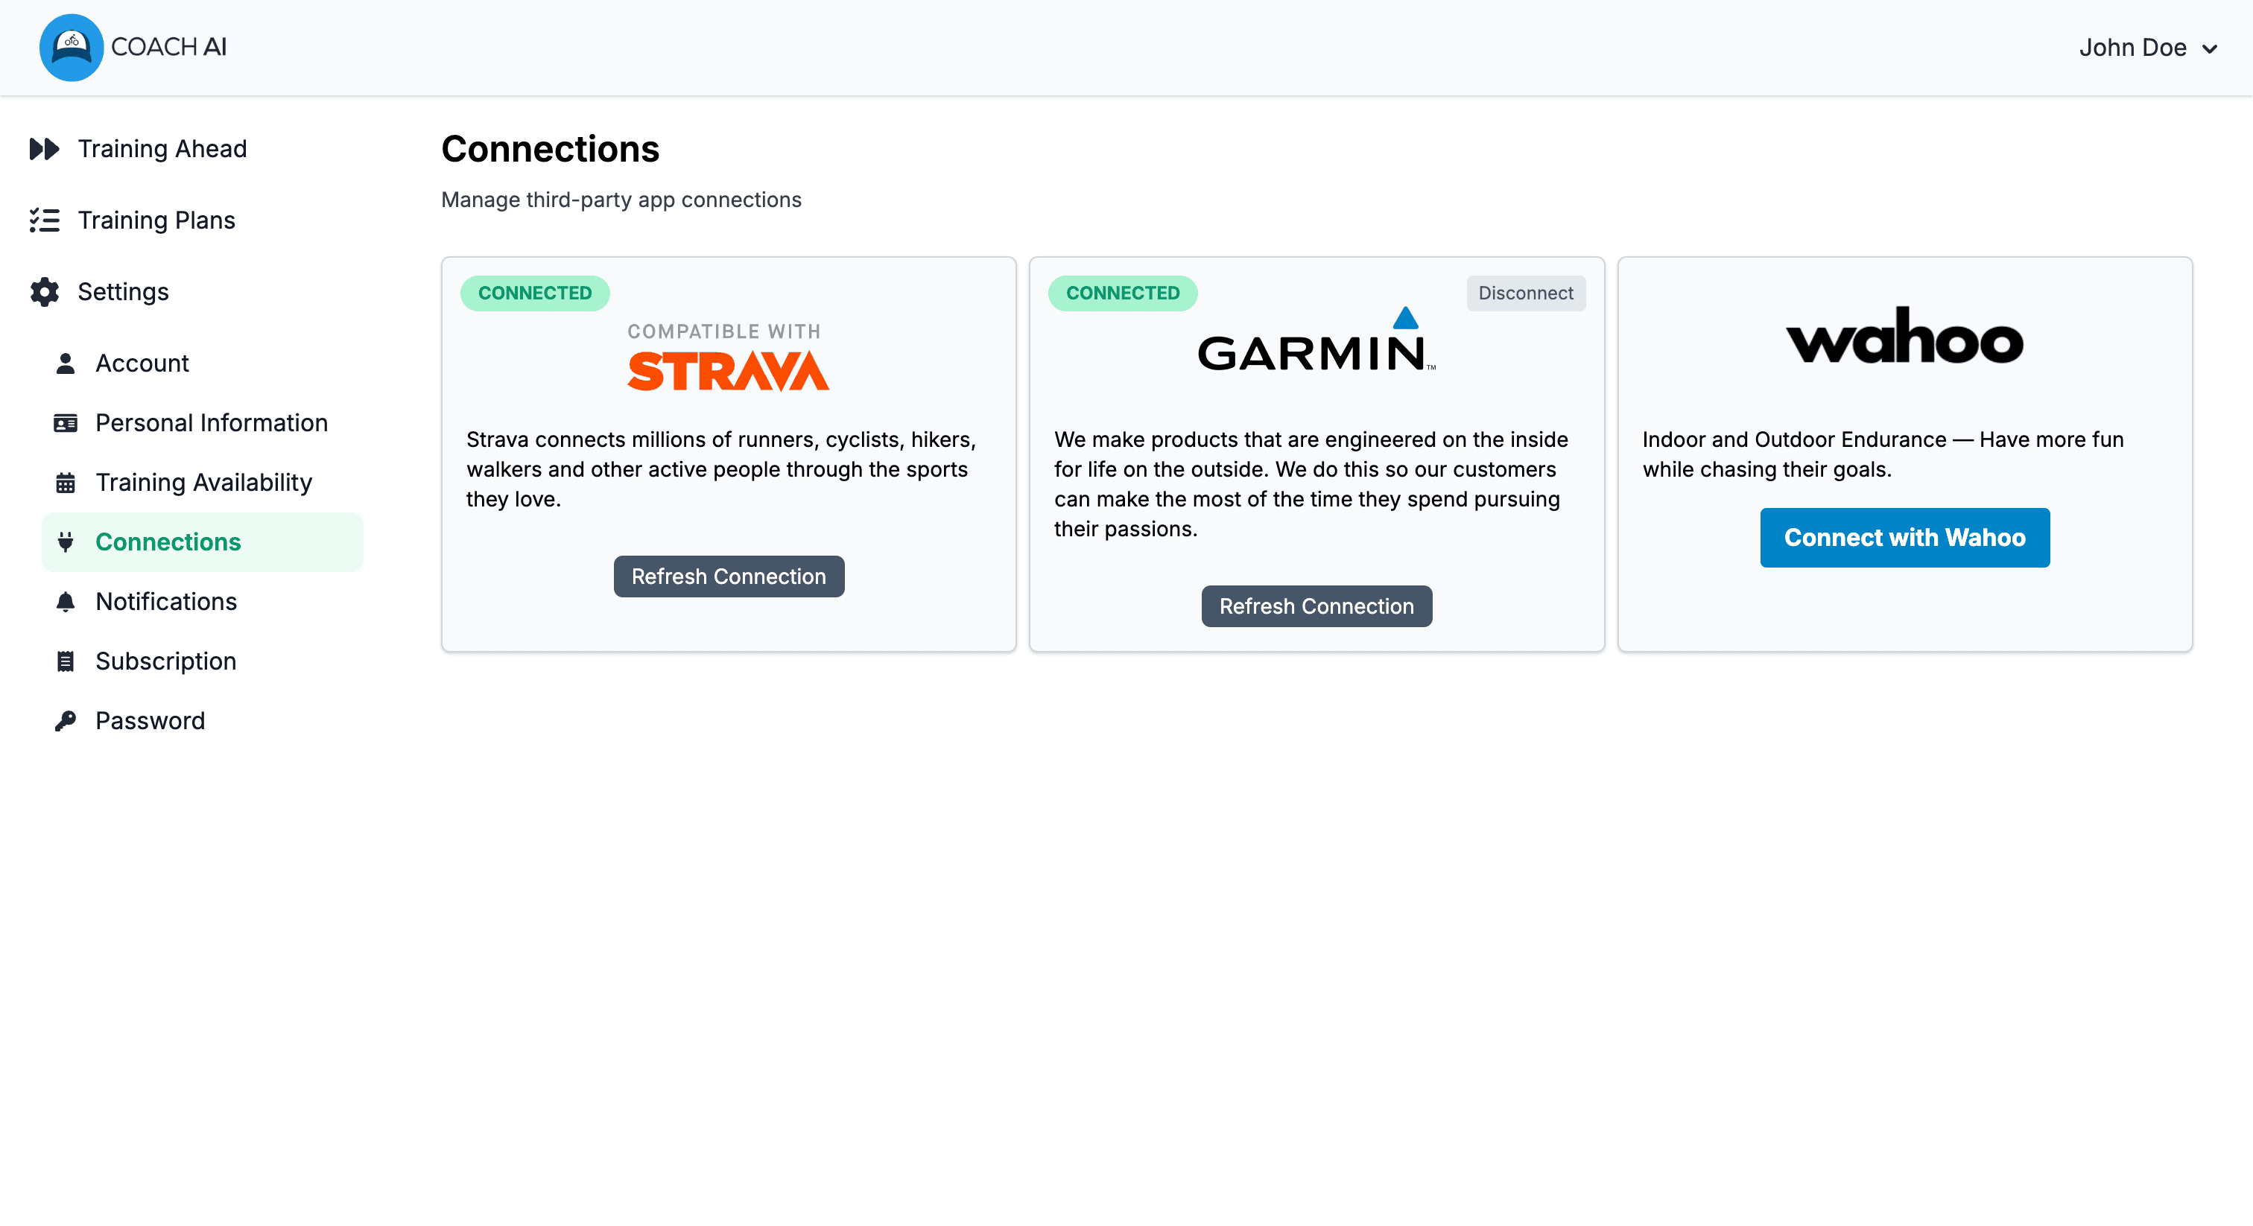Click the Connections page heading
The height and width of the screenshot is (1226, 2253).
(x=550, y=150)
